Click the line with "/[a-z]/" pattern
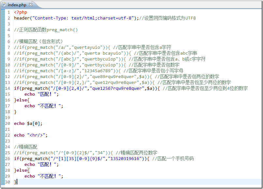Screen dimensions: 263x189 99,71
